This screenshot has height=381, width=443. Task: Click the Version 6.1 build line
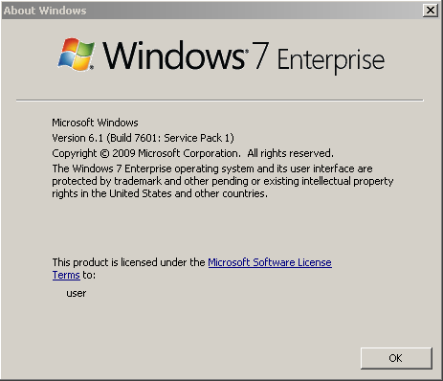[143, 138]
